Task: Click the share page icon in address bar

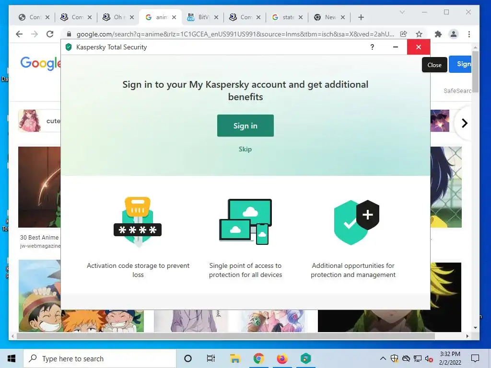Action: 404,34
